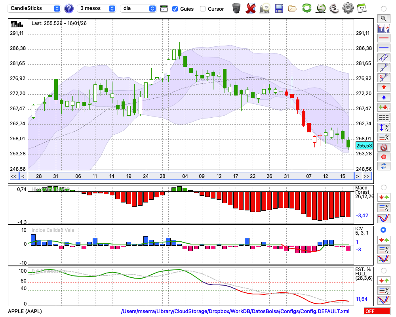Select the EST. % FULL radio button
This screenshot has height=317, width=396.
coord(383,271)
